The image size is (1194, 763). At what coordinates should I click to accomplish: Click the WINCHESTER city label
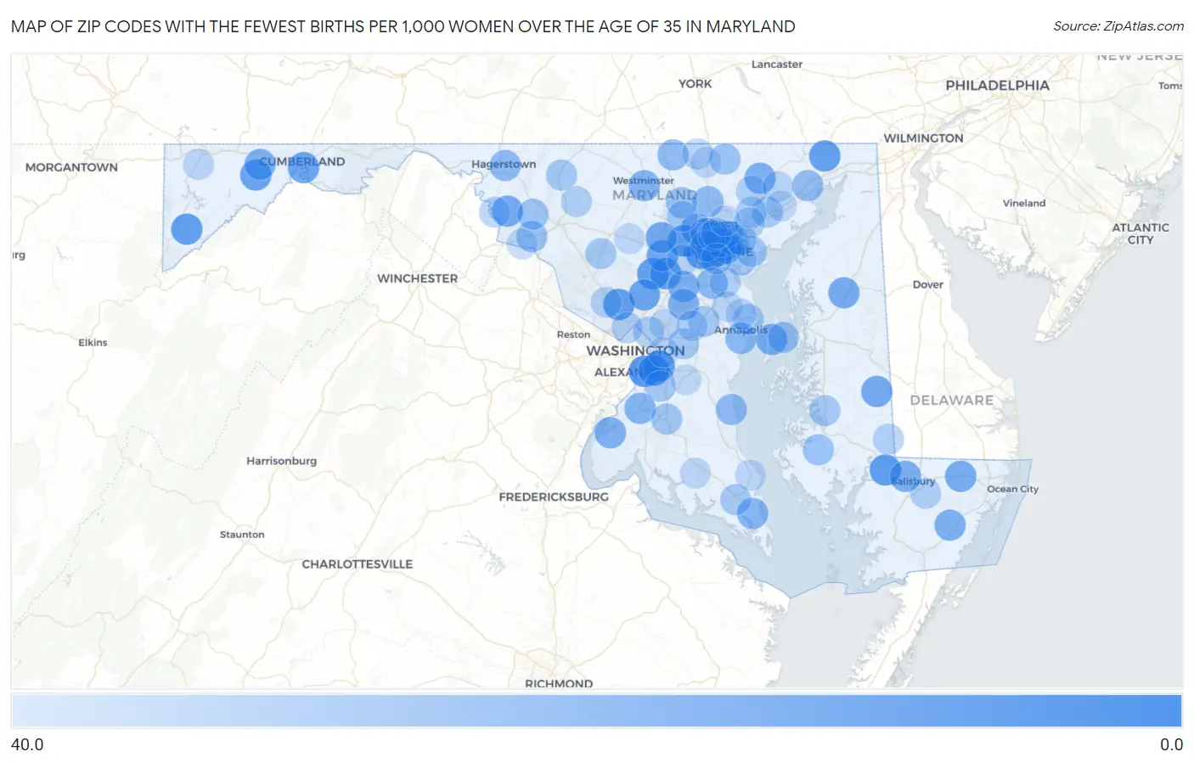click(417, 278)
